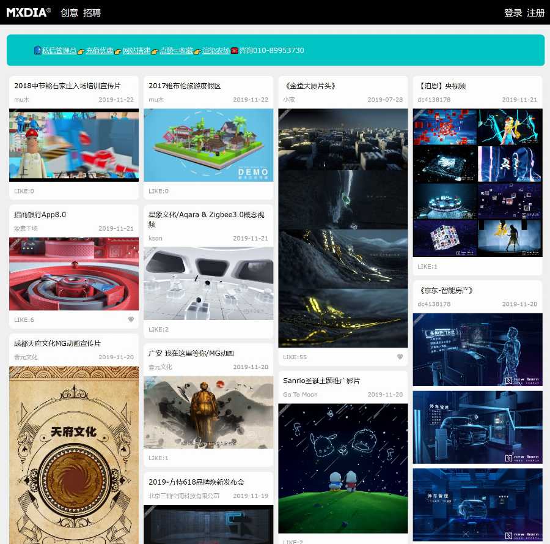
Task: Open the 成都天府文化MG动画宣传片 title
Action: [x=57, y=343]
